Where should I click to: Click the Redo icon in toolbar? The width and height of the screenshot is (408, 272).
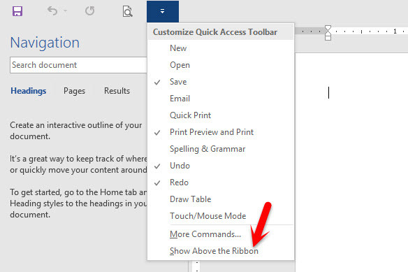[x=89, y=11]
